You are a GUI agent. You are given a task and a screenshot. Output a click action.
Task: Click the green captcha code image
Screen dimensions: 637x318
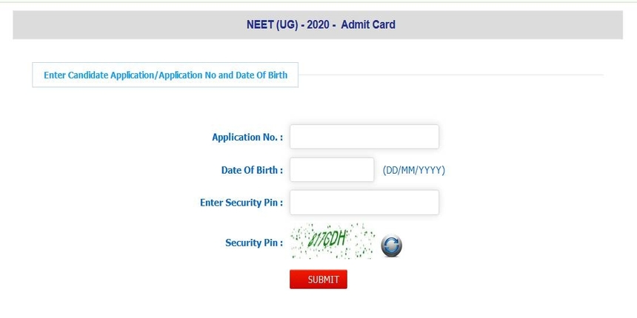(333, 241)
